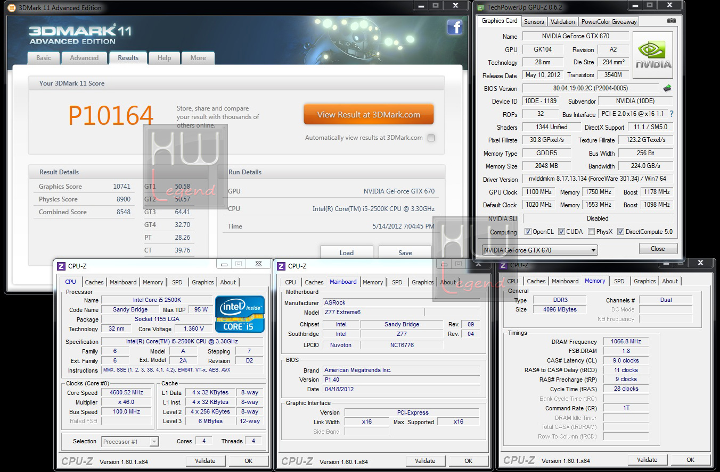Open the Help tab in 3DMark 11
Image resolution: width=720 pixels, height=472 pixels.
164,58
